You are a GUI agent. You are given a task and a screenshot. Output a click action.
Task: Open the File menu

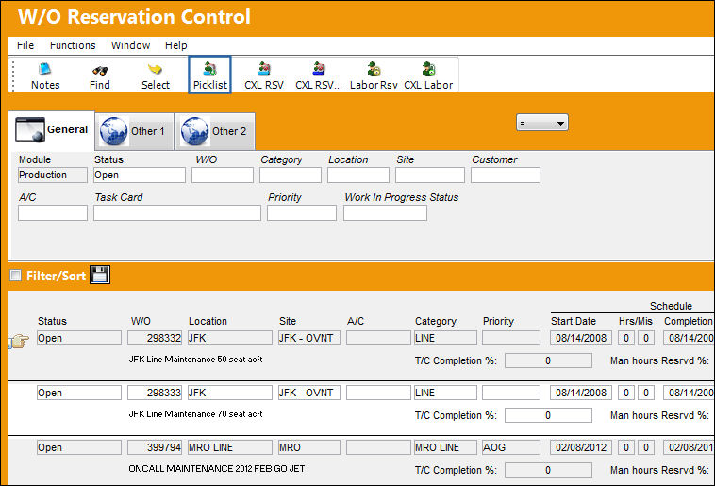click(x=25, y=45)
